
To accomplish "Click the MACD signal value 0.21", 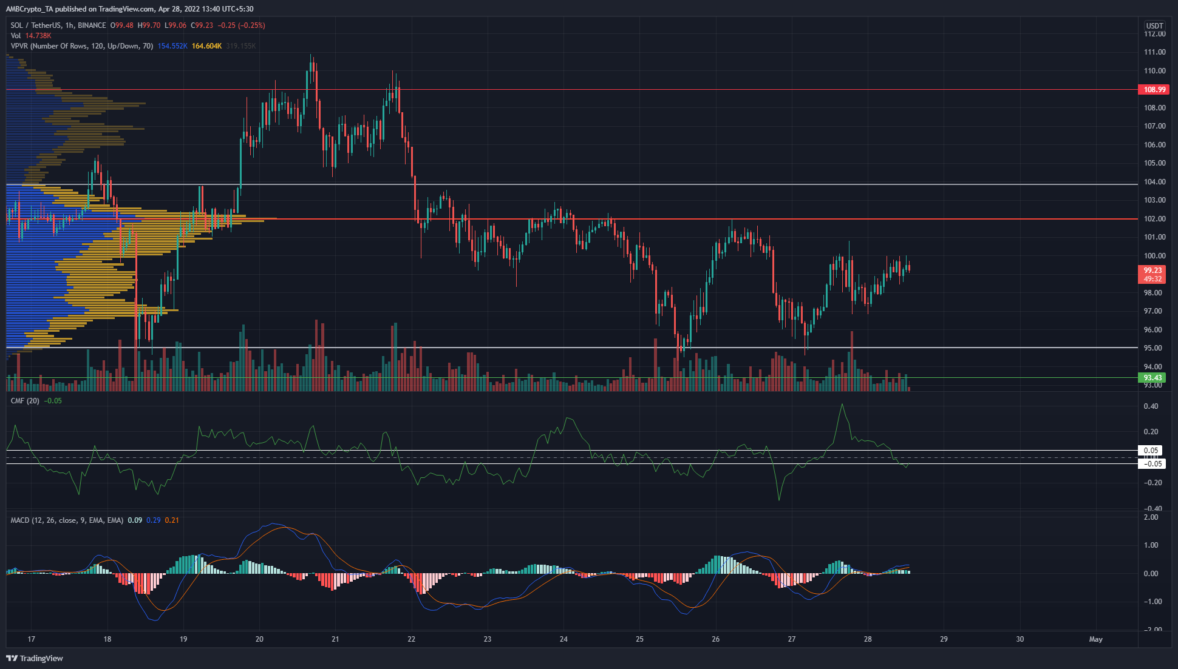I will pos(172,520).
